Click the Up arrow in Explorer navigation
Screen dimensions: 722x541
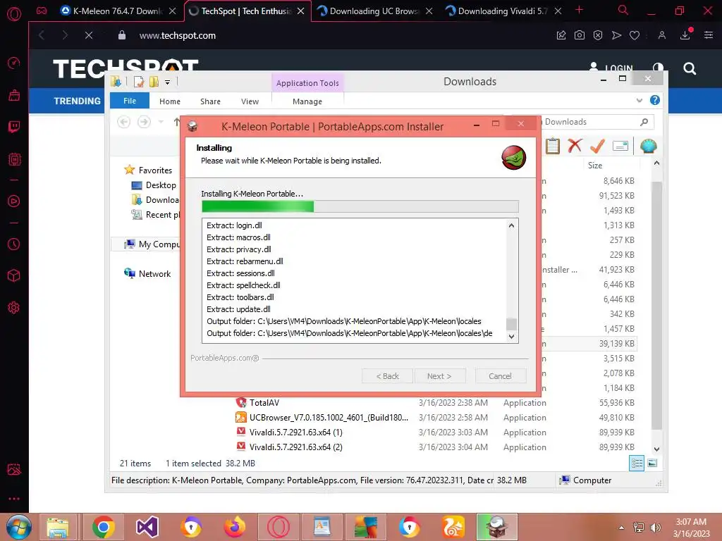click(x=177, y=122)
